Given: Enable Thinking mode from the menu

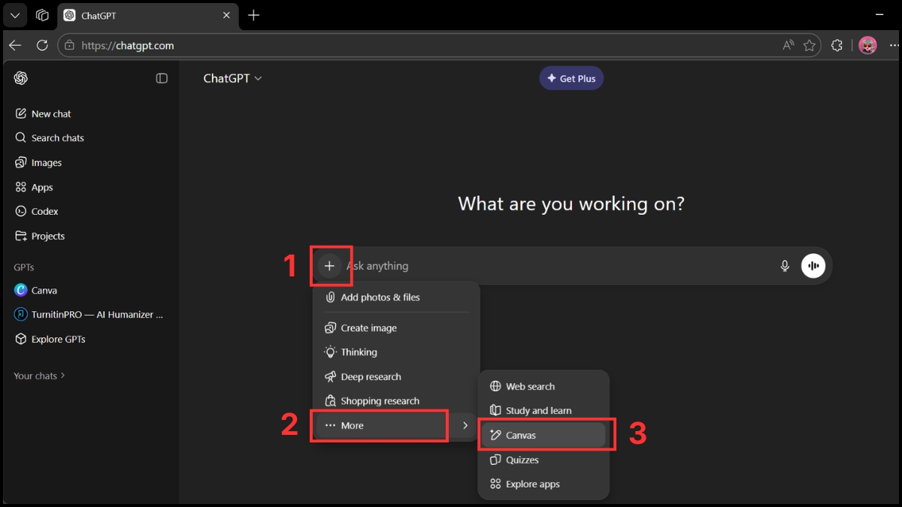Looking at the screenshot, I should 359,352.
